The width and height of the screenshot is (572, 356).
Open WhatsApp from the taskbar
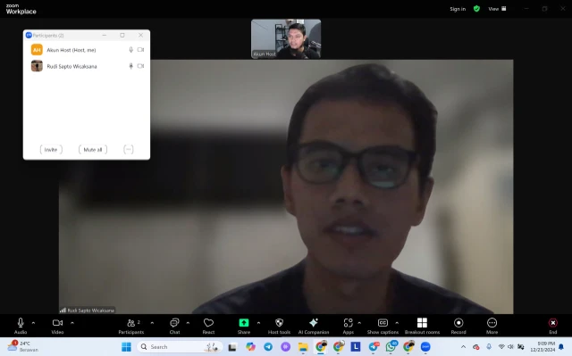coord(391,347)
